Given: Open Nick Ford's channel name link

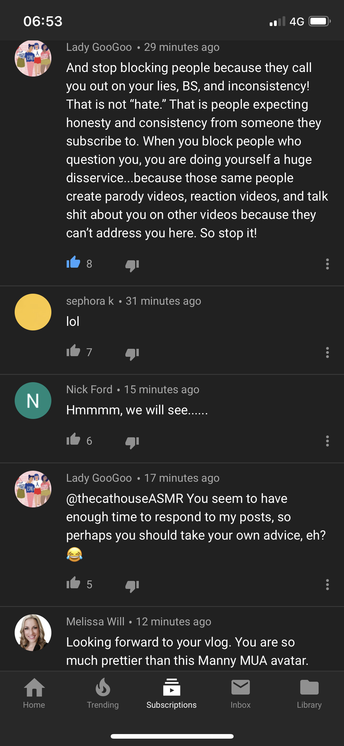Looking at the screenshot, I should 89,390.
